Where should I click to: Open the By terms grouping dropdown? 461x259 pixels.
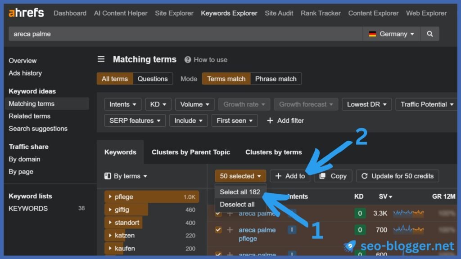126,176
